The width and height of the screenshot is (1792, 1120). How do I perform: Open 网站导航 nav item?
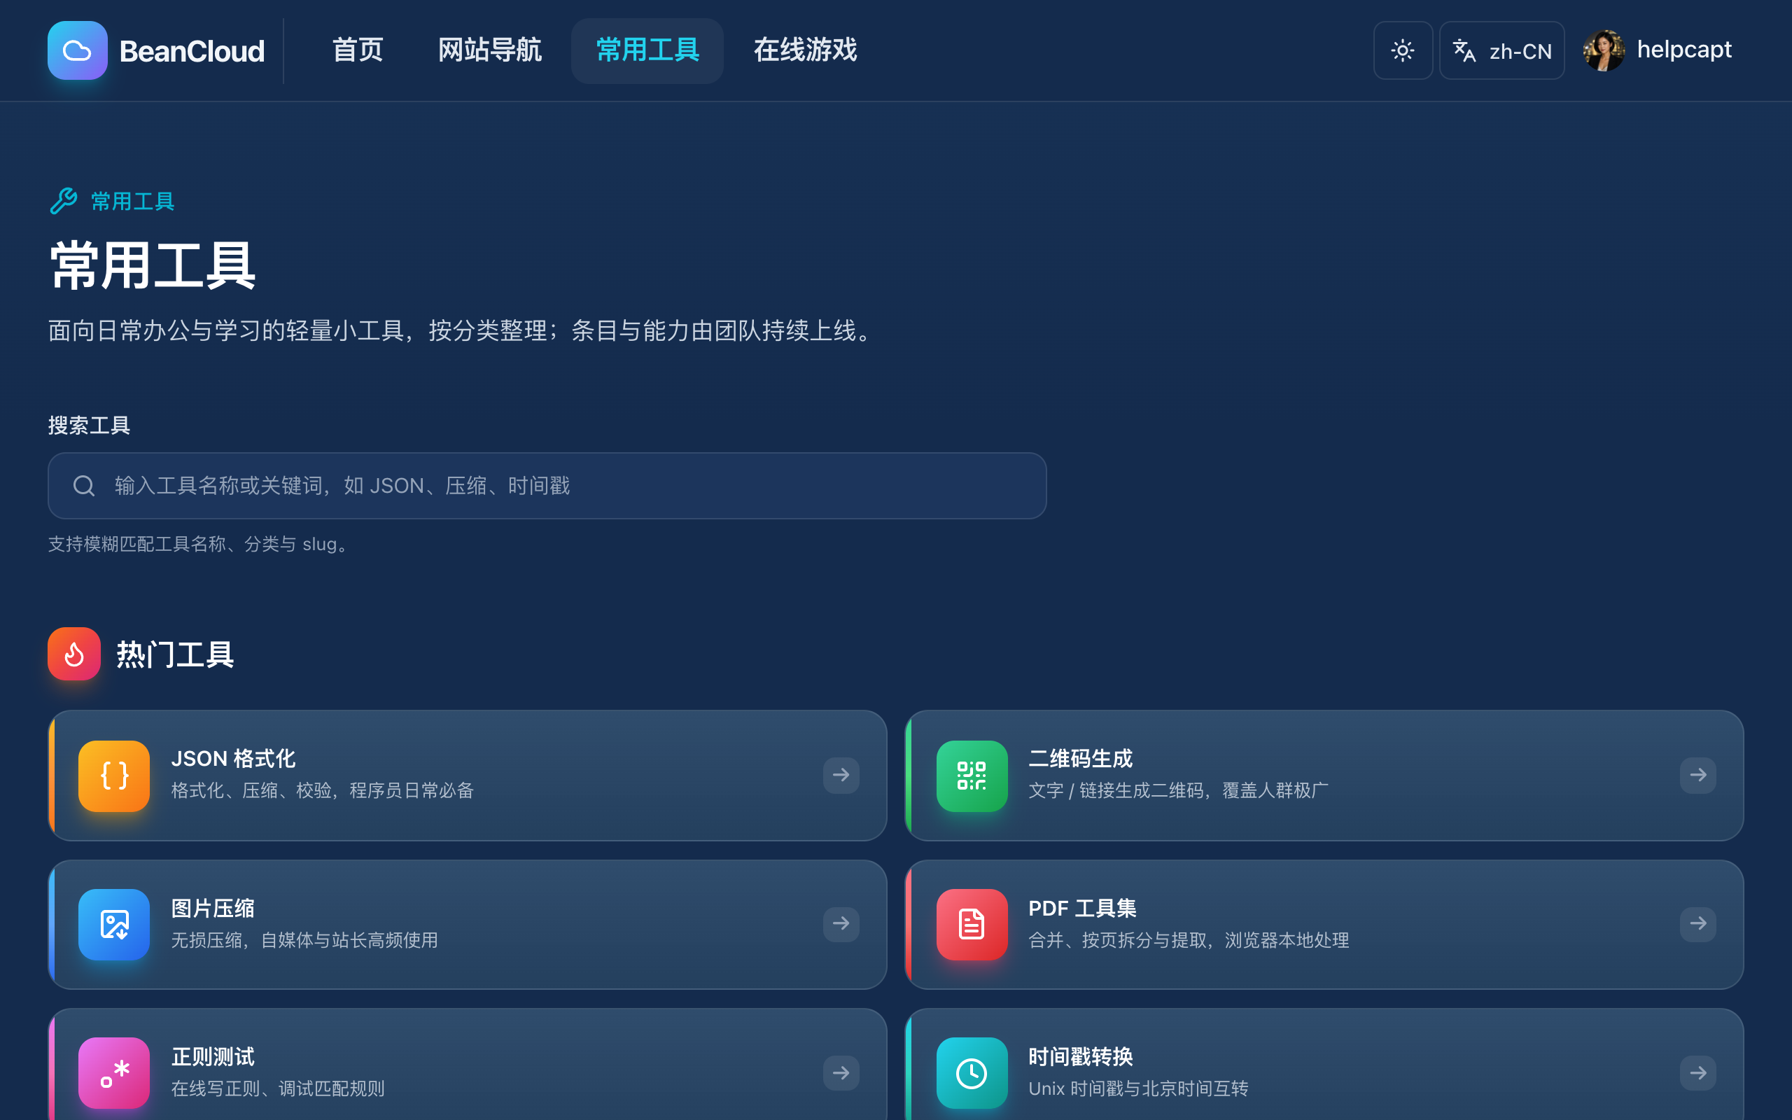(489, 50)
